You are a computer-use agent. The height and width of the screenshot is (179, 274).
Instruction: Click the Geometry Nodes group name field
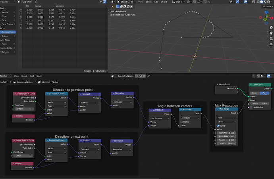125,76
